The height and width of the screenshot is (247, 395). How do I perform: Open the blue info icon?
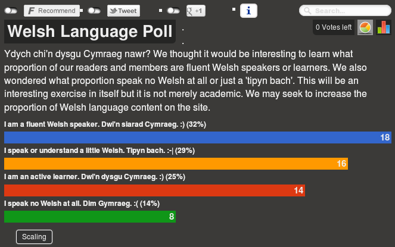248,11
